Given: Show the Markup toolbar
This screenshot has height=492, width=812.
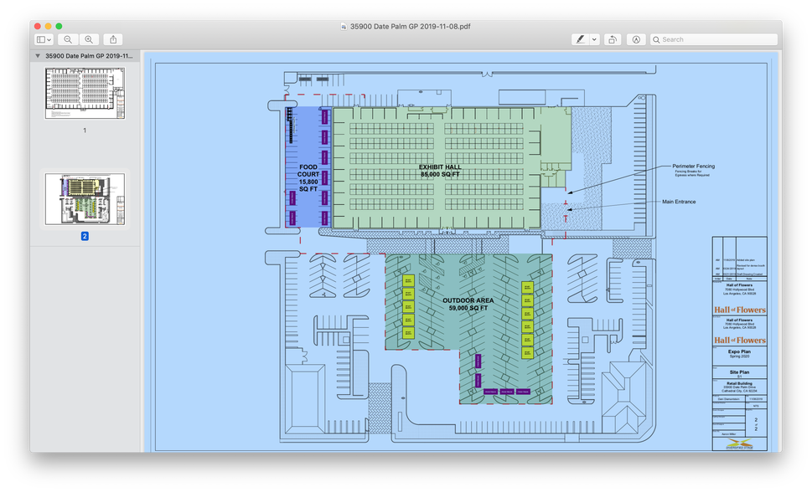Looking at the screenshot, I should (x=636, y=39).
